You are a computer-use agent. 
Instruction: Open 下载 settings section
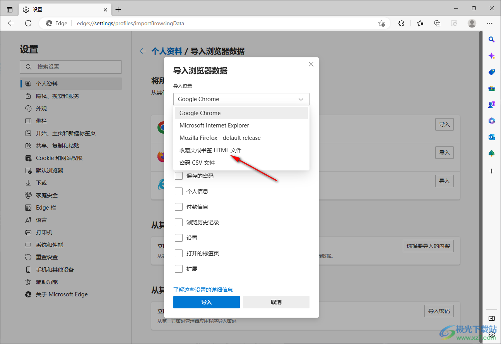coord(71,183)
